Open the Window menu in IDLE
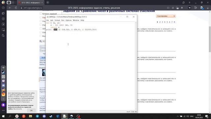 (x=76, y=20)
